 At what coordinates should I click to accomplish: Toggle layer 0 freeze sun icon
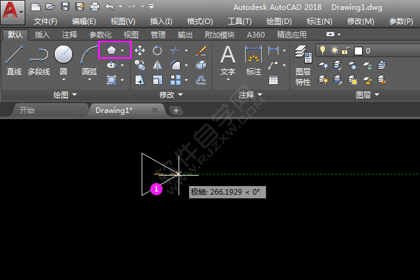[x=334, y=50]
